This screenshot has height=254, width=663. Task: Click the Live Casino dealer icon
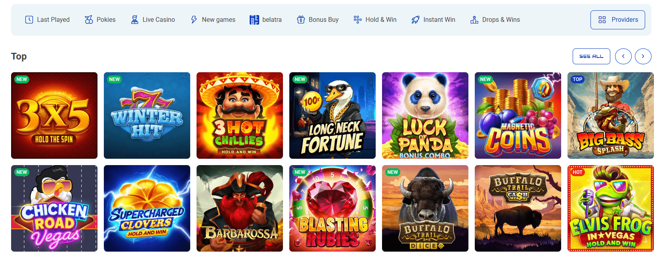coord(135,20)
